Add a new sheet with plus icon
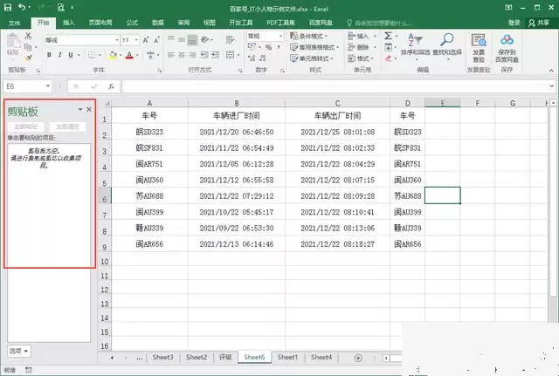The image size is (559, 376). pos(358,358)
